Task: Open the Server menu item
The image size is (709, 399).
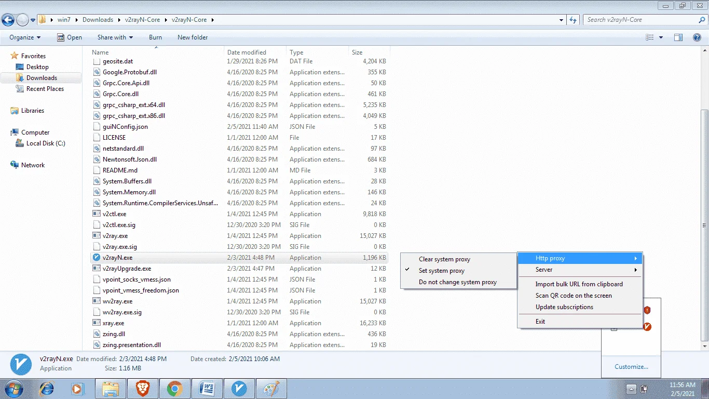Action: [580, 270]
